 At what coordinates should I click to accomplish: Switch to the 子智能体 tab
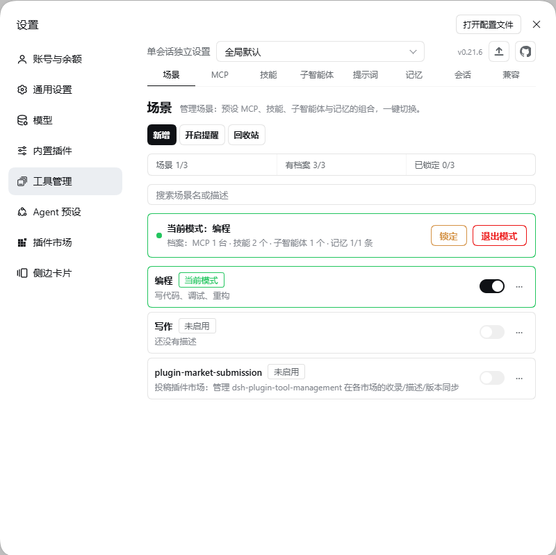317,75
